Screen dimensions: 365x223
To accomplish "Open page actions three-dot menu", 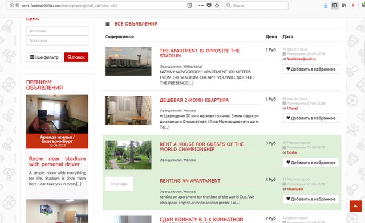I will click(201, 5).
